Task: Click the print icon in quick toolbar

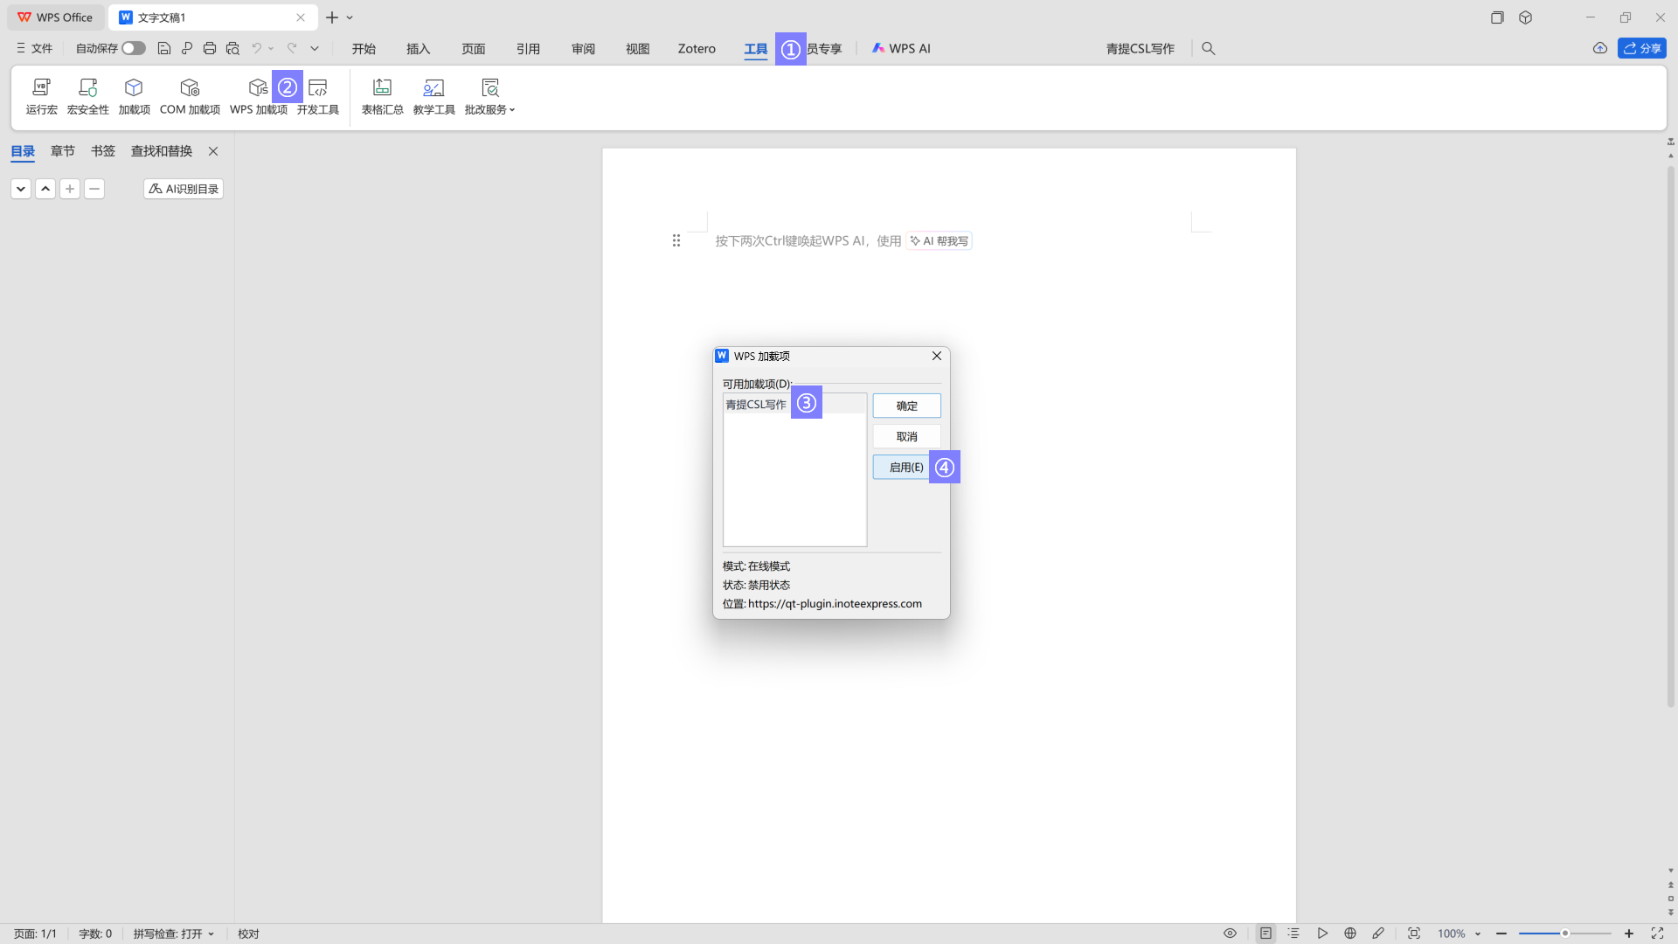Action: coord(210,49)
